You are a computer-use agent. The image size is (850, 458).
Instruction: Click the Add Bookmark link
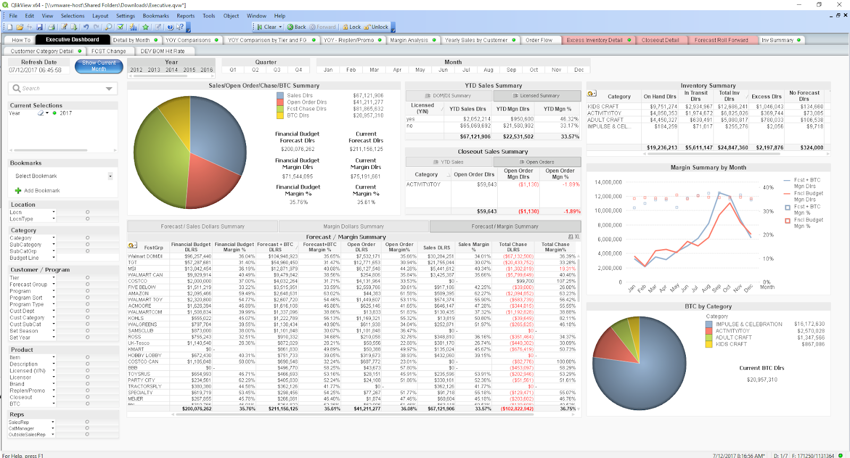(x=42, y=191)
